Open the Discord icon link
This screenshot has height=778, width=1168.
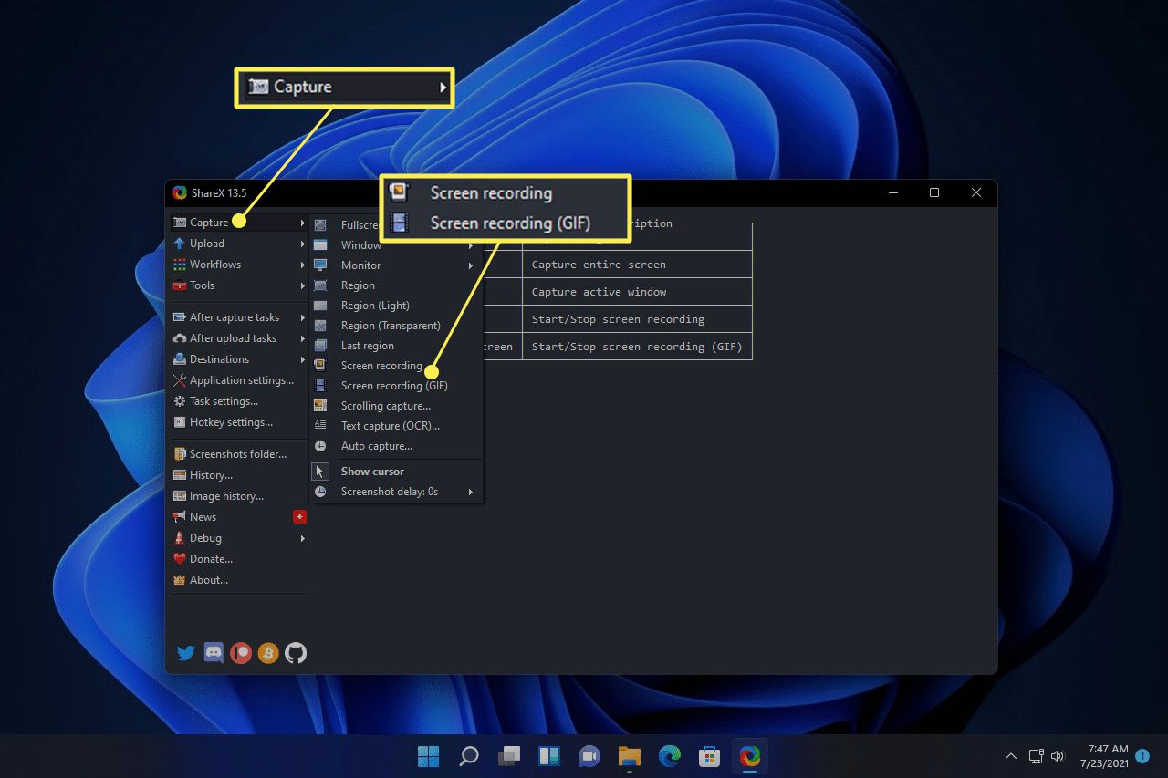click(x=214, y=653)
